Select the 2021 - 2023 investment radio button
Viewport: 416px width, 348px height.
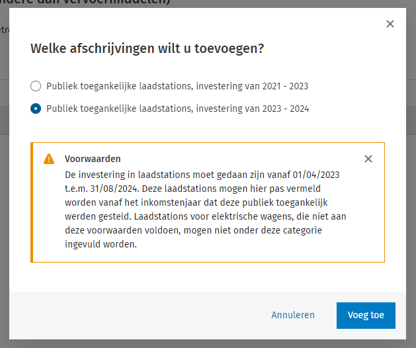(36, 86)
